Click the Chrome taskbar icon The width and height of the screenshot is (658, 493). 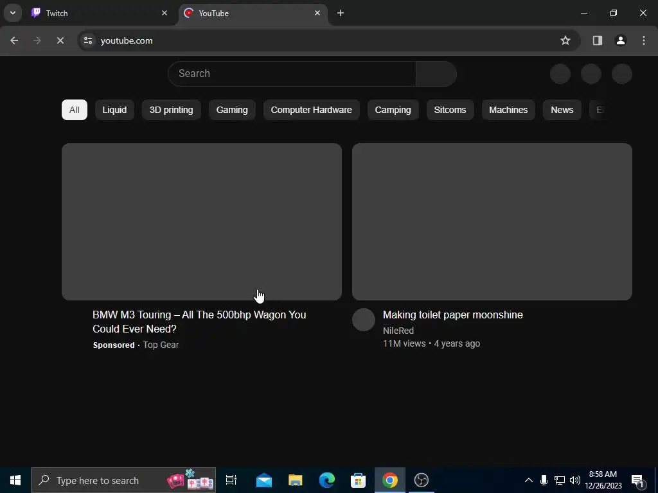pos(390,480)
